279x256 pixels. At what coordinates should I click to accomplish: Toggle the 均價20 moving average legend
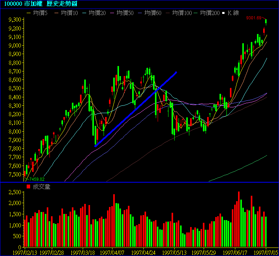(94, 13)
